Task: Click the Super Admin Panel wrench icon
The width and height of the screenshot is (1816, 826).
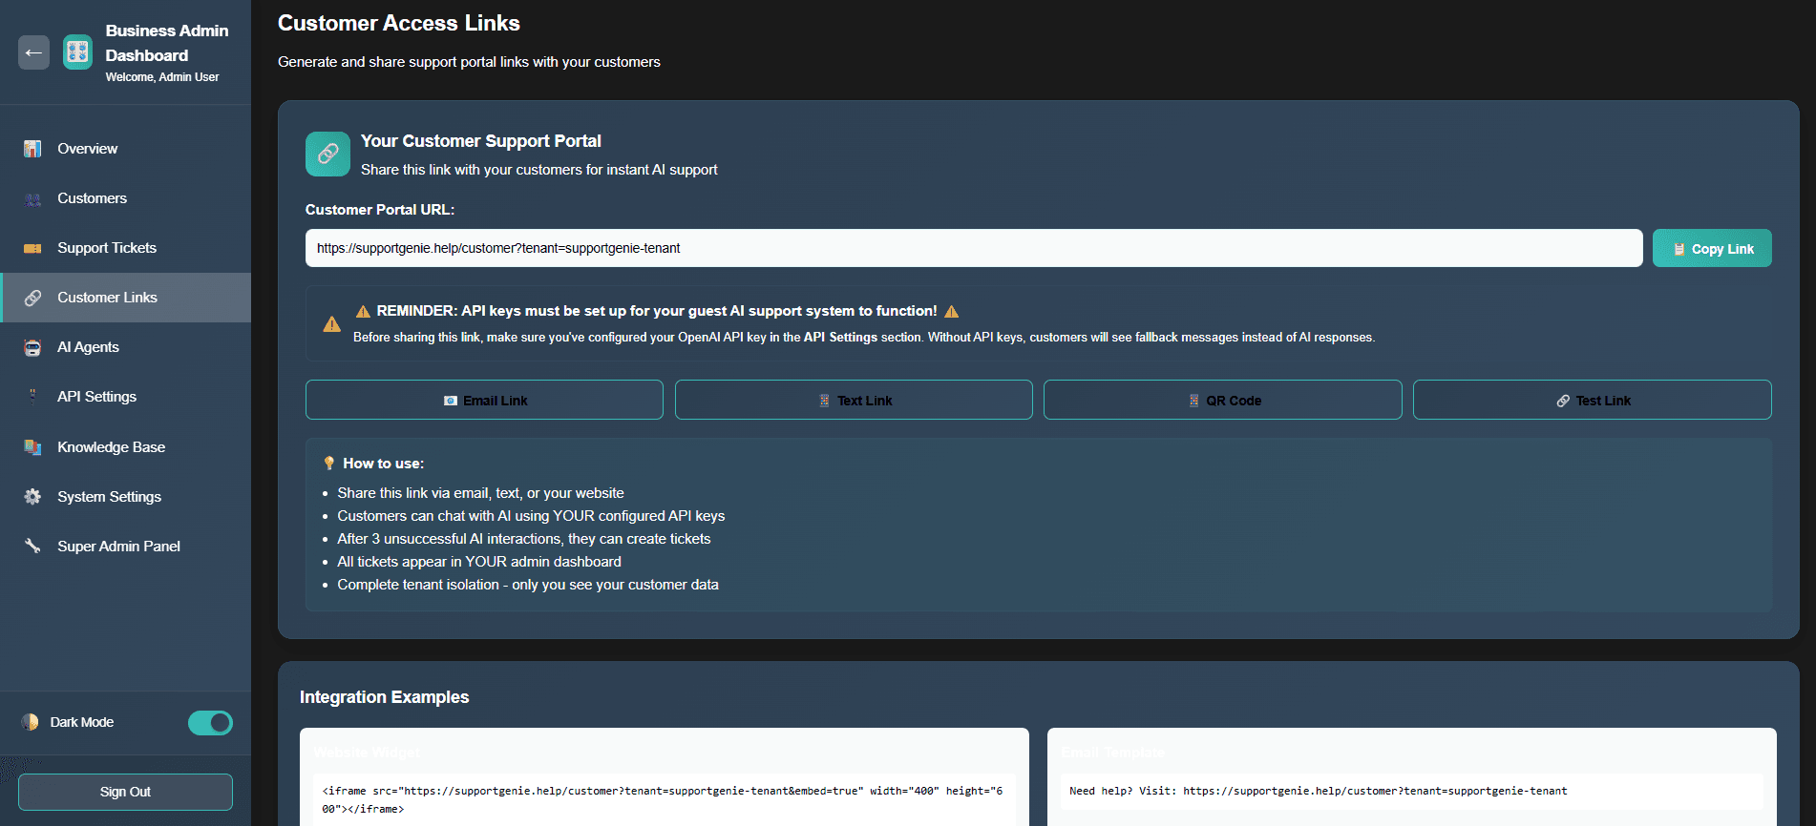Action: tap(32, 547)
